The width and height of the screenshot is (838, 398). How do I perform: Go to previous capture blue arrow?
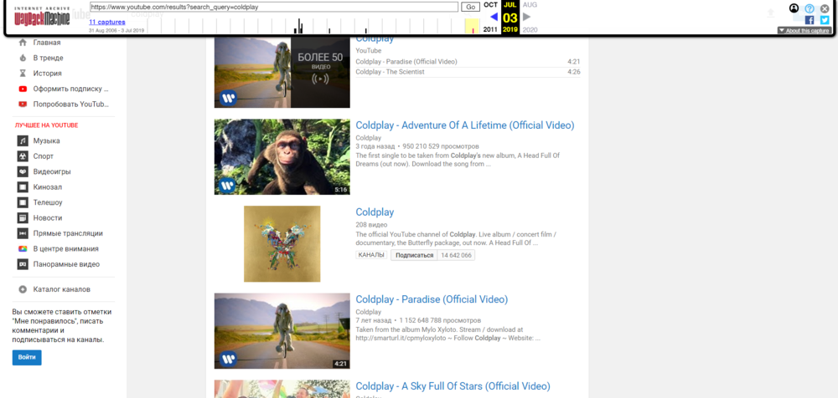coord(494,18)
